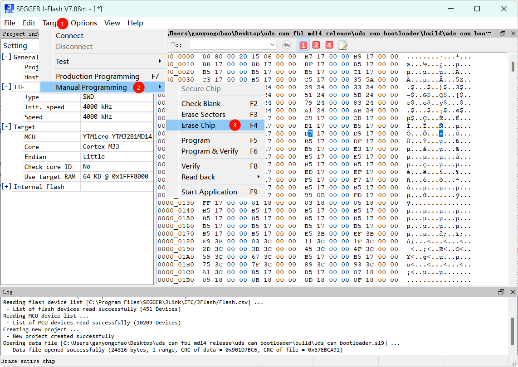Click the TIF Type value SWD
Image resolution: width=518 pixels, height=367 pixels.
[x=117, y=97]
